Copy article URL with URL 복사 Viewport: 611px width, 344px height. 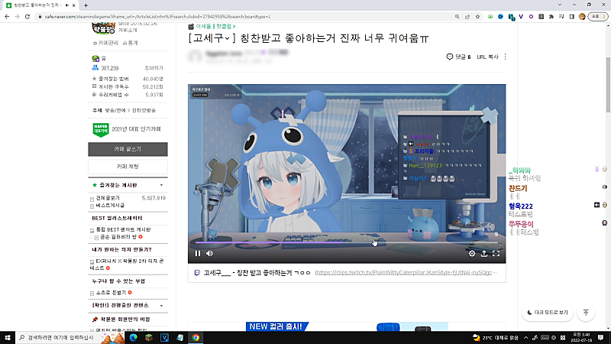(487, 57)
